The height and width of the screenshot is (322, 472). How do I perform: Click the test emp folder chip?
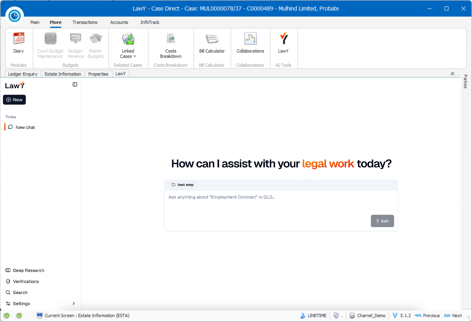point(183,185)
